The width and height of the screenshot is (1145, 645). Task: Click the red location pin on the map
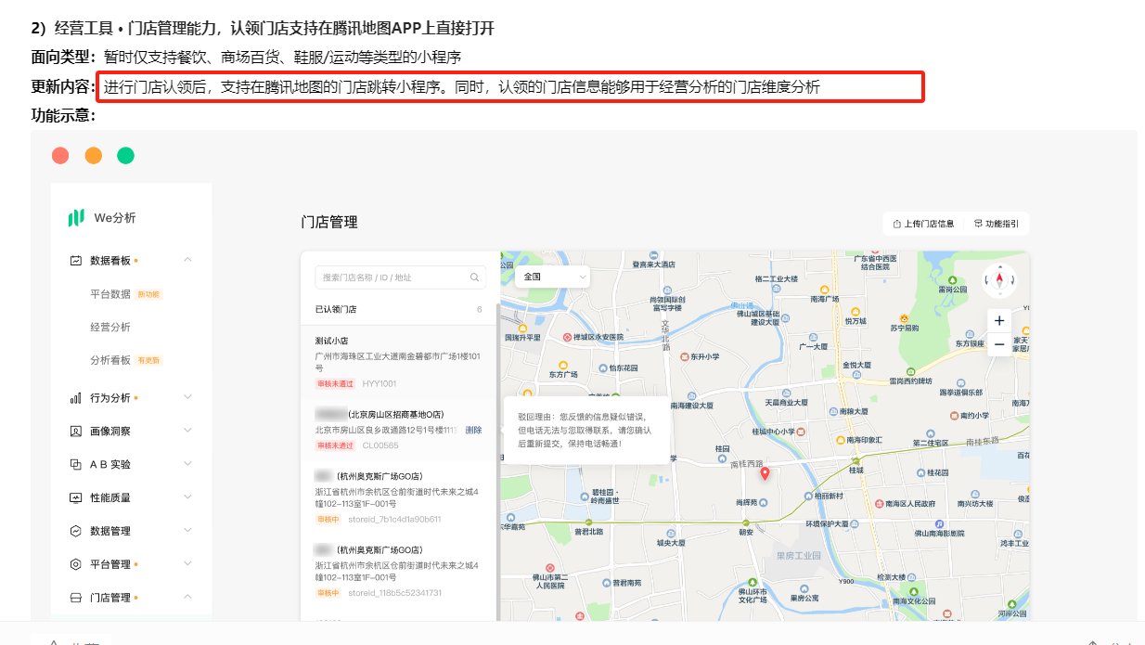[x=765, y=473]
